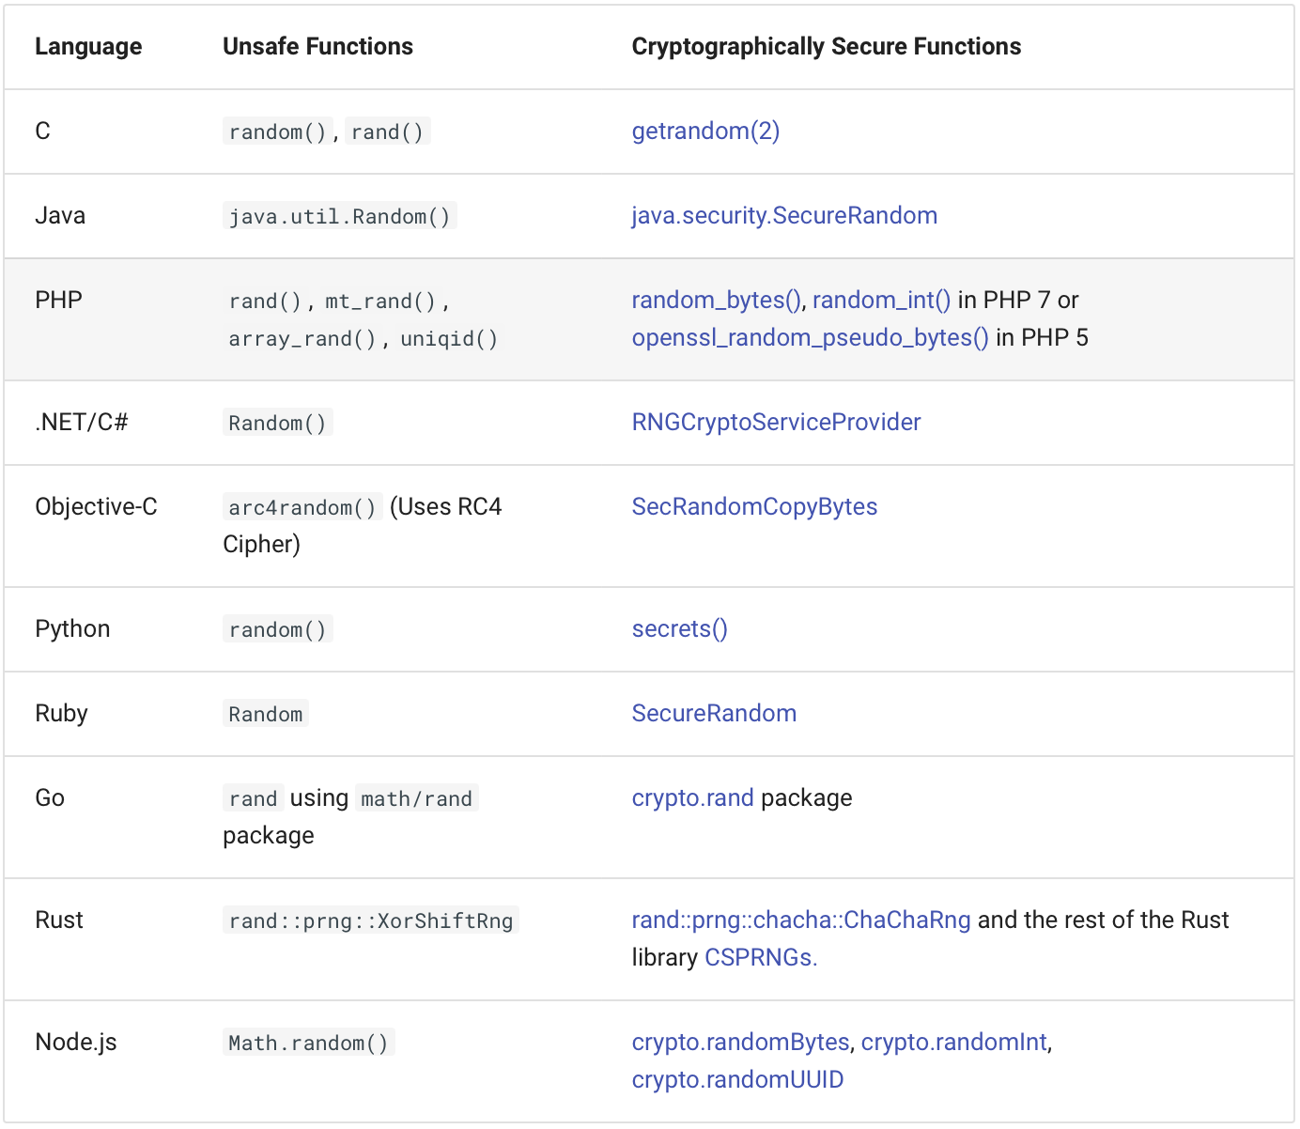The height and width of the screenshot is (1129, 1300).
Task: Click the Language column header
Action: tap(88, 47)
